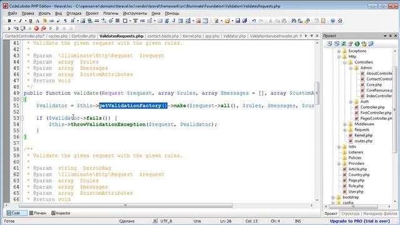Image resolution: width=400 pixels, height=225 pixels.
Task: Click the fullscreen icon at the toolbar end
Action: coord(340,21)
